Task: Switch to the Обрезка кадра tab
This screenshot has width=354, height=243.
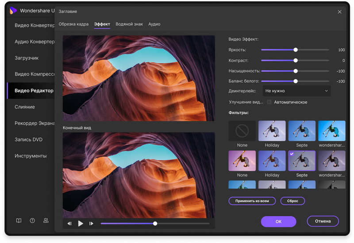Action: [x=73, y=24]
